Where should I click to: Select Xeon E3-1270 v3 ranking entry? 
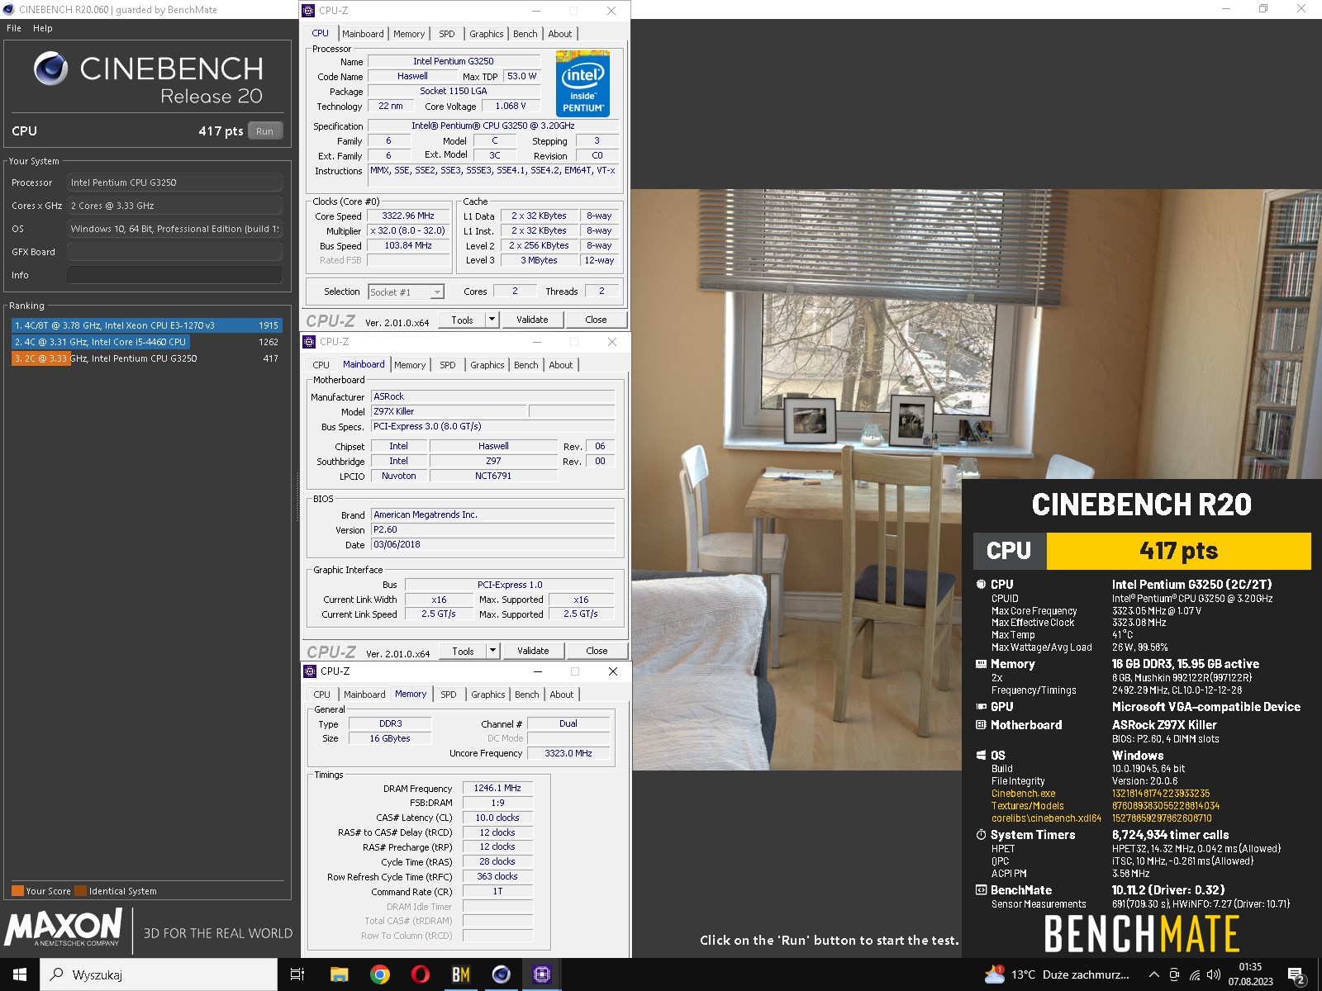(x=146, y=325)
